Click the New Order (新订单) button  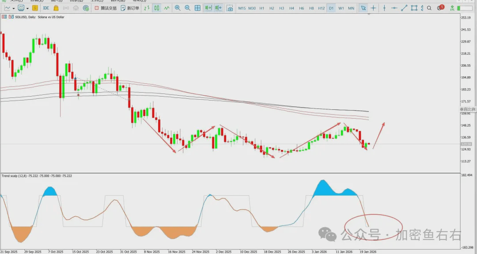[130, 8]
